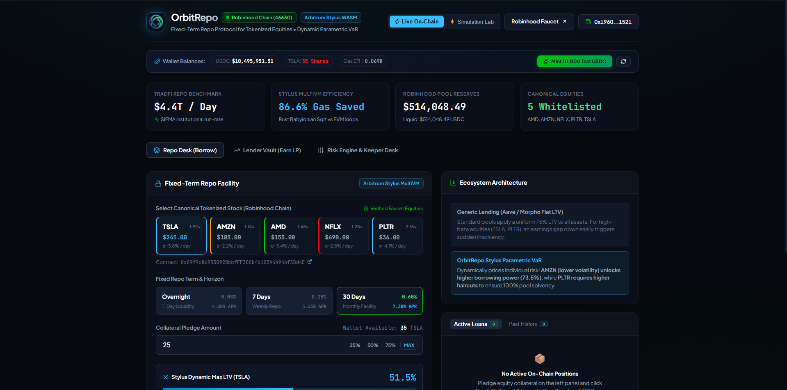Switch to Live On-Chain mode
This screenshot has width=787, height=390.
pyautogui.click(x=416, y=22)
